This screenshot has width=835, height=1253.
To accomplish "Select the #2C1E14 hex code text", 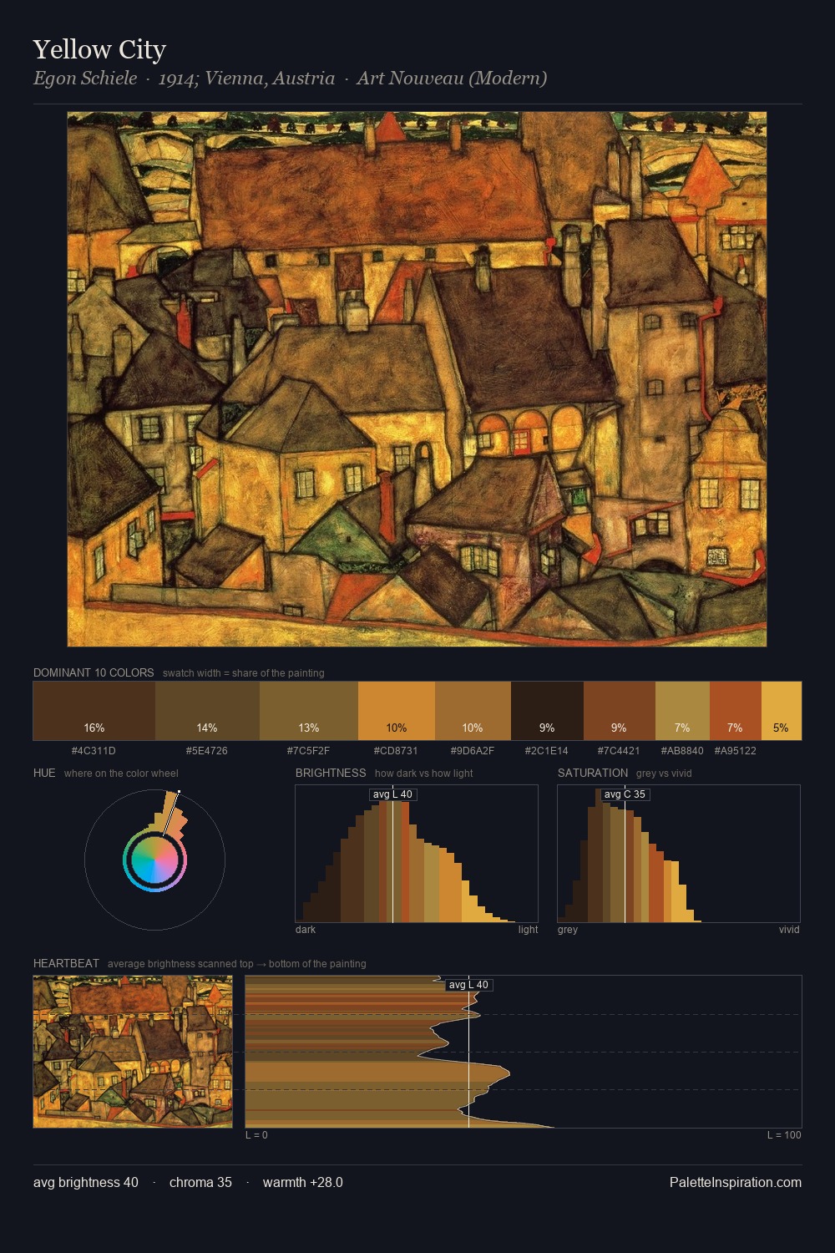I will 546,751.
